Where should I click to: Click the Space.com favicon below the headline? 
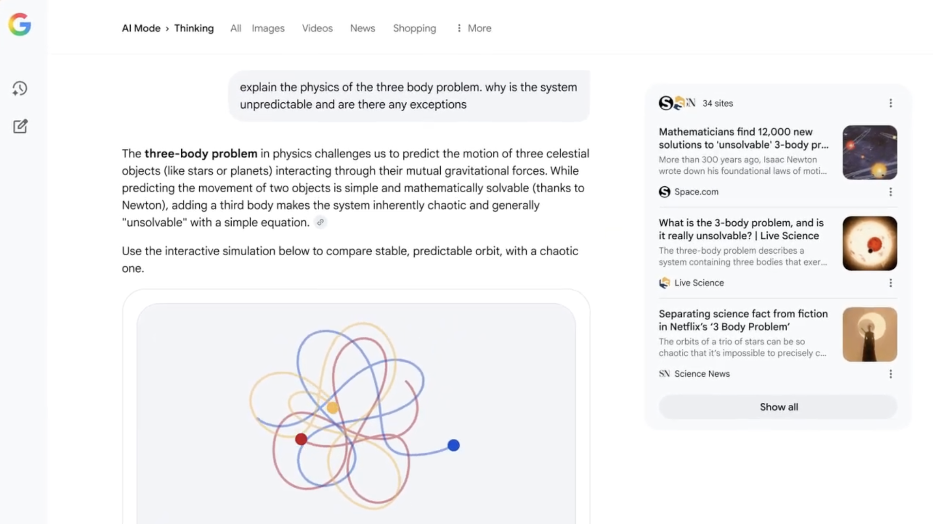tap(664, 192)
